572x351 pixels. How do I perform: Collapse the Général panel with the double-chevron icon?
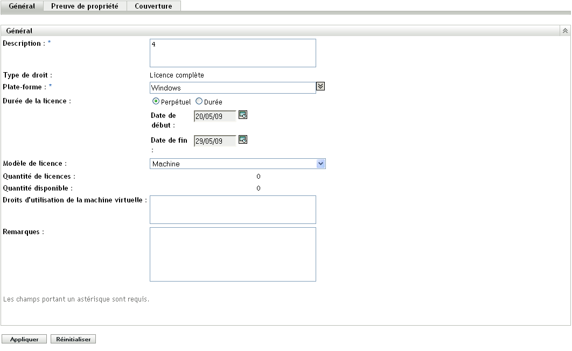565,31
